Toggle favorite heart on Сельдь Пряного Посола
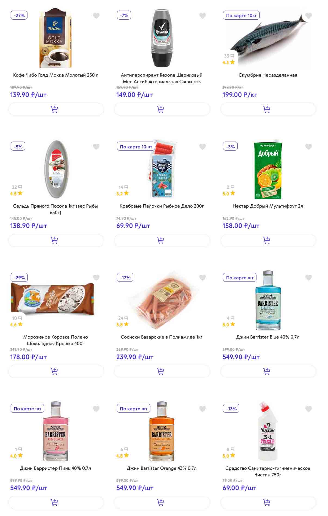This screenshot has width=328, height=516. click(96, 147)
